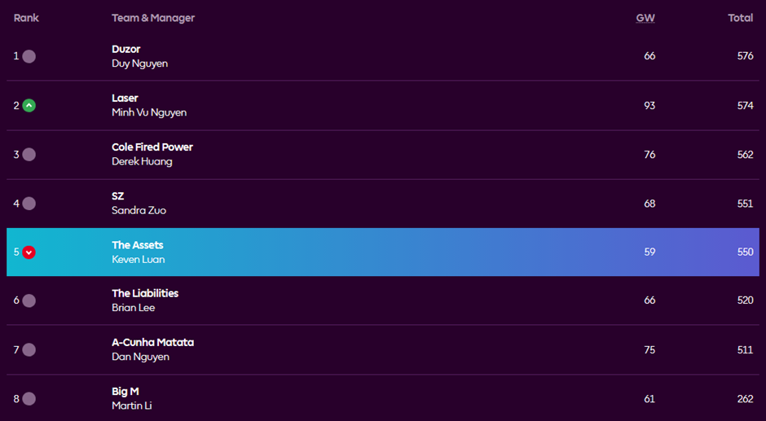Open the Laser team link
Image resolution: width=766 pixels, height=421 pixels.
[x=125, y=98]
